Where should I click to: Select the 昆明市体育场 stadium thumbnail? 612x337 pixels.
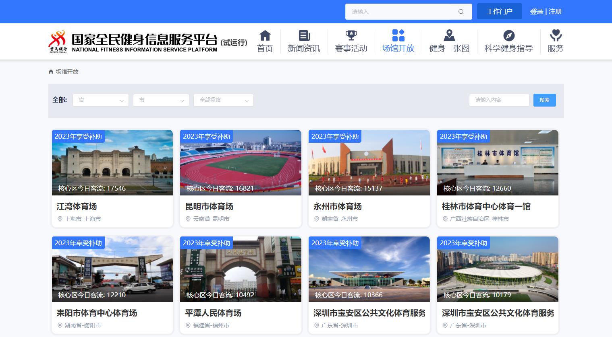point(241,162)
